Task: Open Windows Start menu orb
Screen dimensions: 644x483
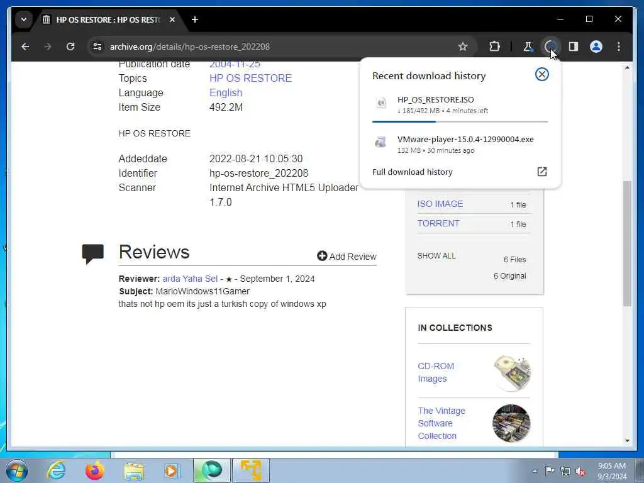Action: coord(17,470)
